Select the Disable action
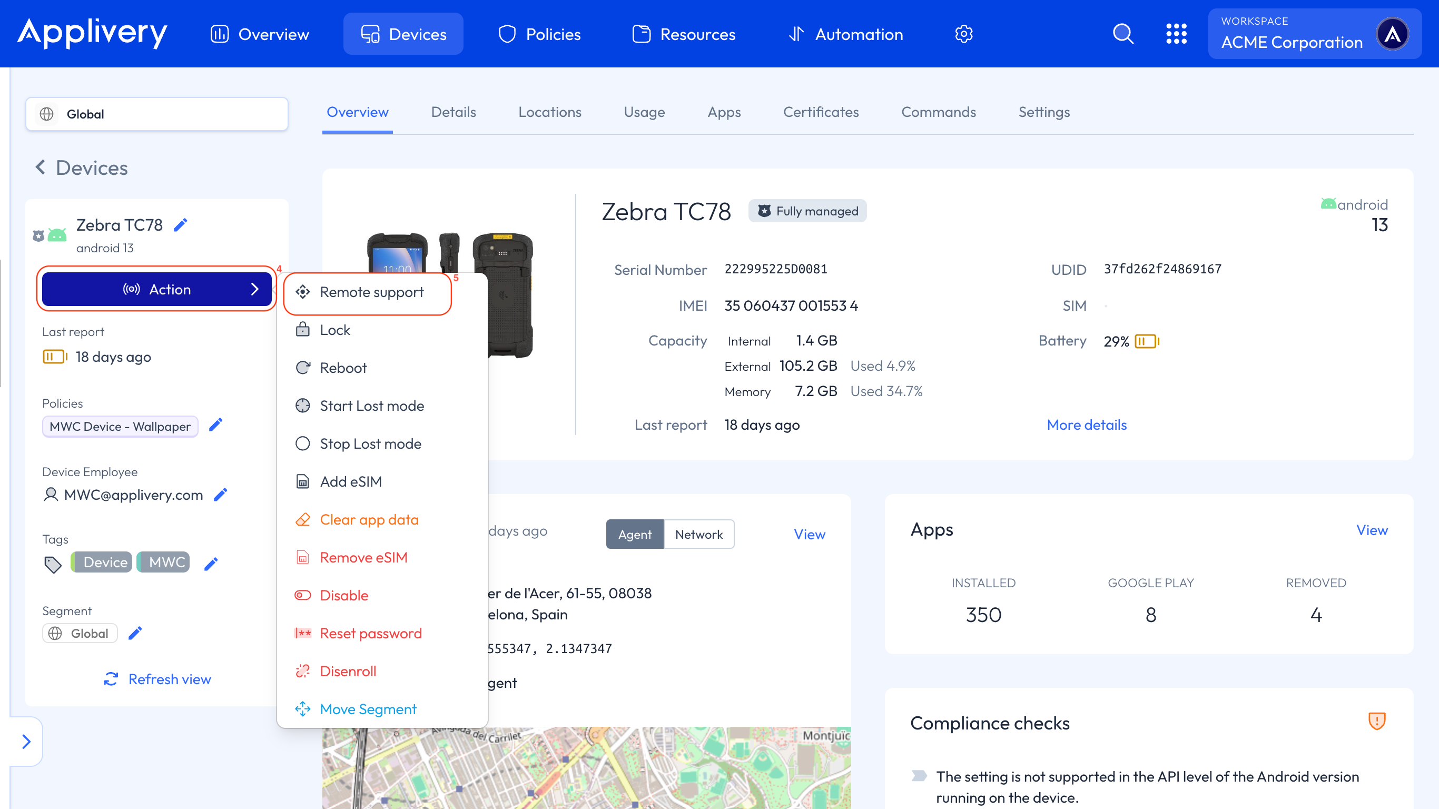This screenshot has width=1439, height=809. [x=344, y=595]
